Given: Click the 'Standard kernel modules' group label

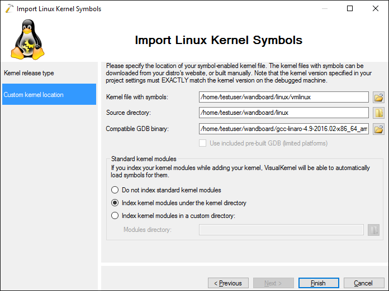Looking at the screenshot, I should 144,159.
